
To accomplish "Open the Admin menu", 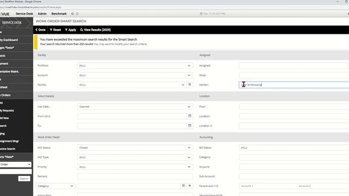I will coord(42,14).
